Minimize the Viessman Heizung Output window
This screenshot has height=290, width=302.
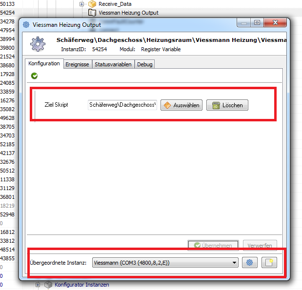[244, 23]
